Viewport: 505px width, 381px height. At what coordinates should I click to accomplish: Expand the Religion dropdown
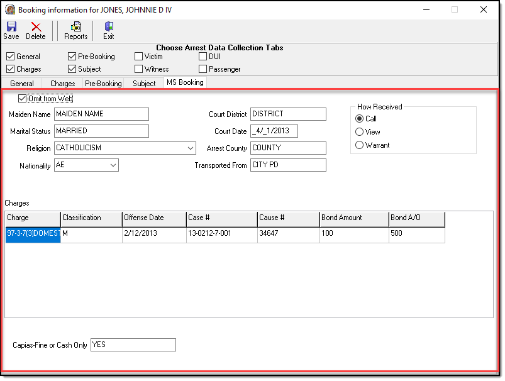191,148
